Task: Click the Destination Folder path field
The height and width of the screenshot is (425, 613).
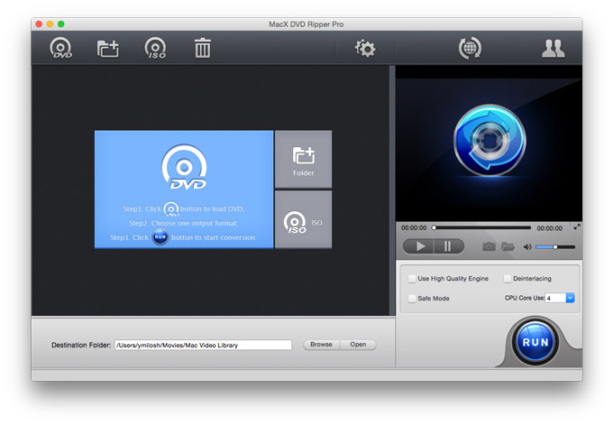Action: (203, 345)
